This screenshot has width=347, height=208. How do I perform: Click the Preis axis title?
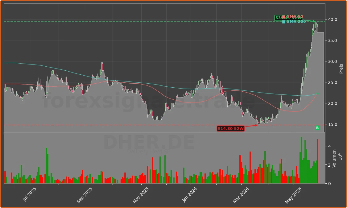[x=341, y=69]
